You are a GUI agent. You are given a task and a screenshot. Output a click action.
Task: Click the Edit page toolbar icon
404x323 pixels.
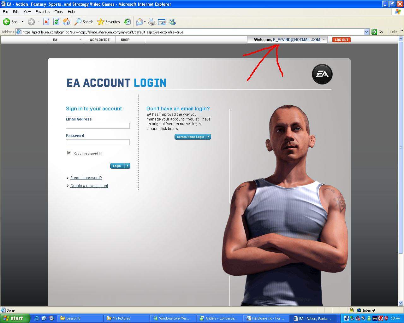point(162,22)
